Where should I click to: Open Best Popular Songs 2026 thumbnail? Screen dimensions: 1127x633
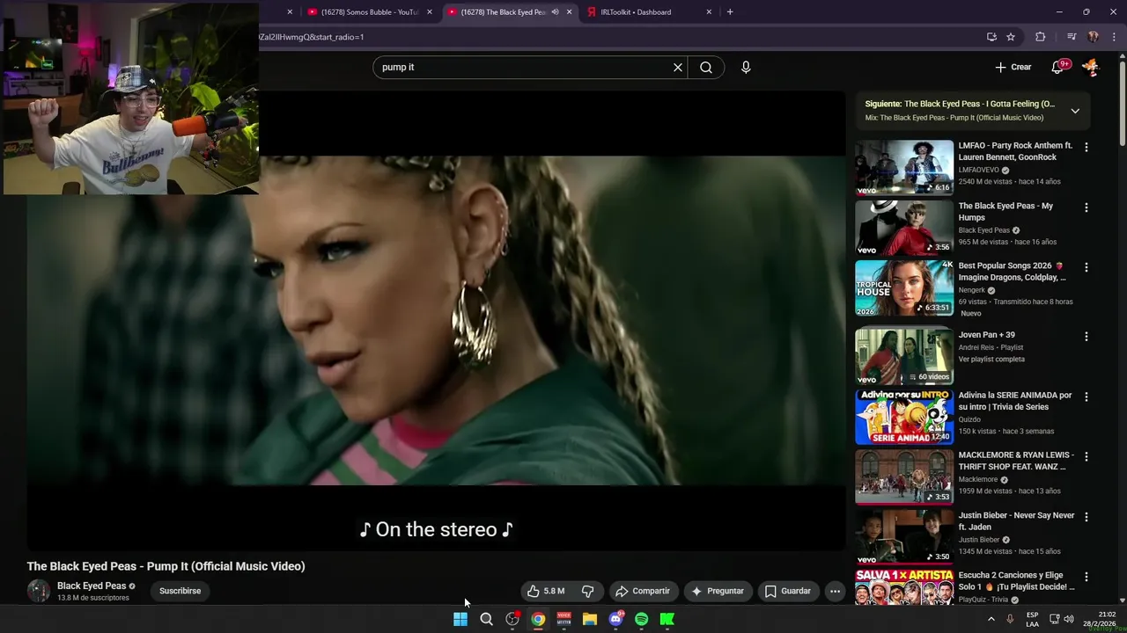904,287
